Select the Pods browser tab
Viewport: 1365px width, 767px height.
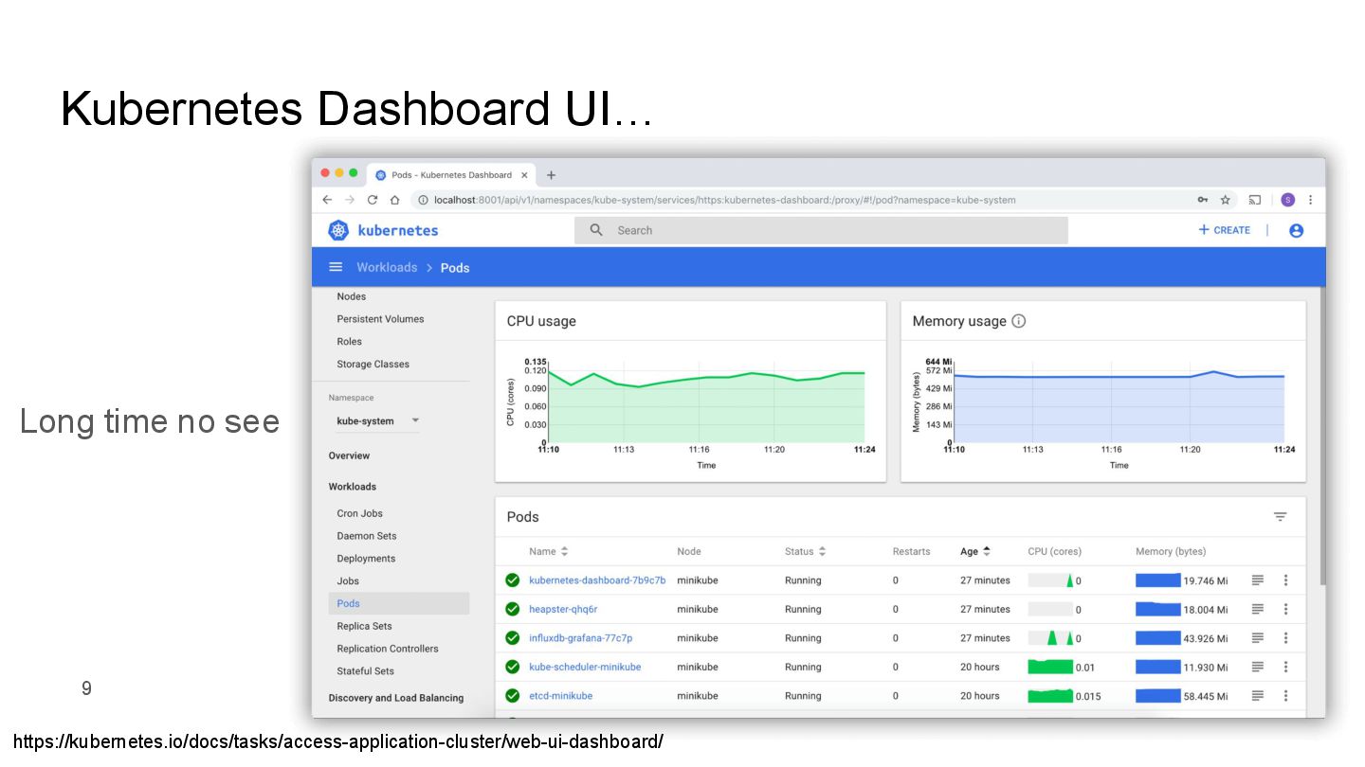point(450,175)
